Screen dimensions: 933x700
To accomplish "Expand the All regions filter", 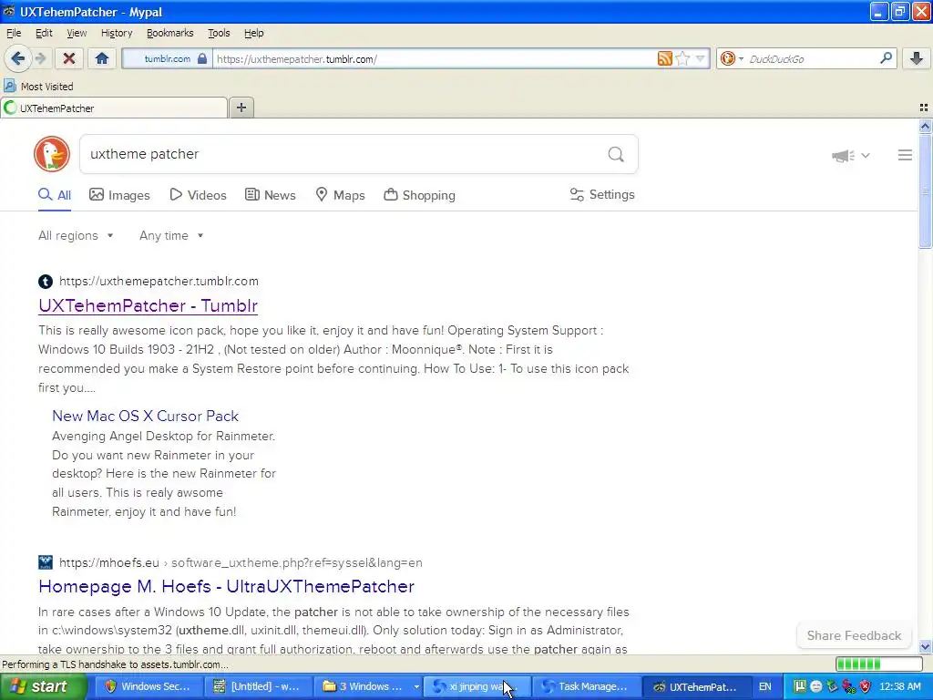I will (76, 236).
